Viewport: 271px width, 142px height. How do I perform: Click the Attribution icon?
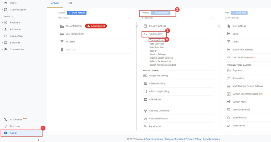pyautogui.click(x=5, y=119)
